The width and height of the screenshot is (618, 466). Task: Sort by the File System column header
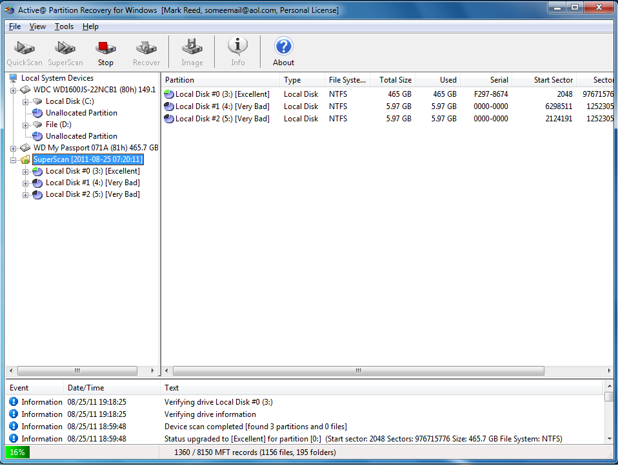coord(347,80)
